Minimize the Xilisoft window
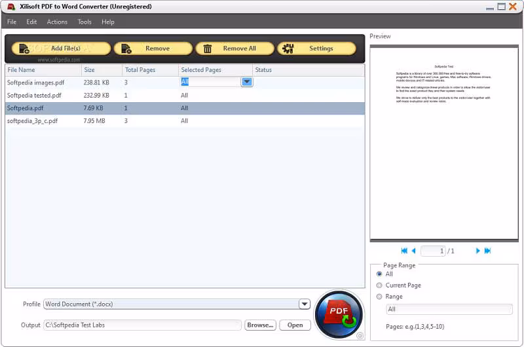Image resolution: width=524 pixels, height=347 pixels. (490, 7)
